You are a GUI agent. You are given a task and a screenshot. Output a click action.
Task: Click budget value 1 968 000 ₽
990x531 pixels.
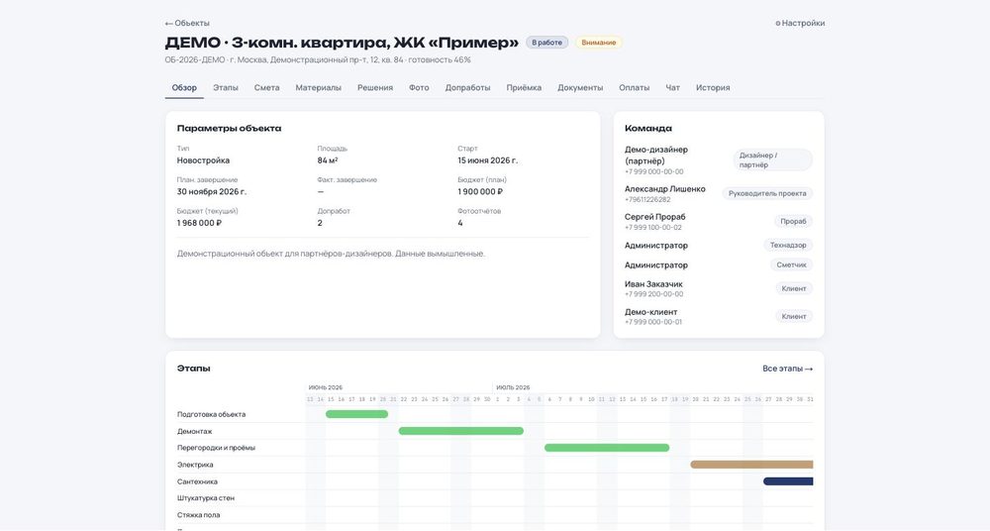(x=200, y=223)
